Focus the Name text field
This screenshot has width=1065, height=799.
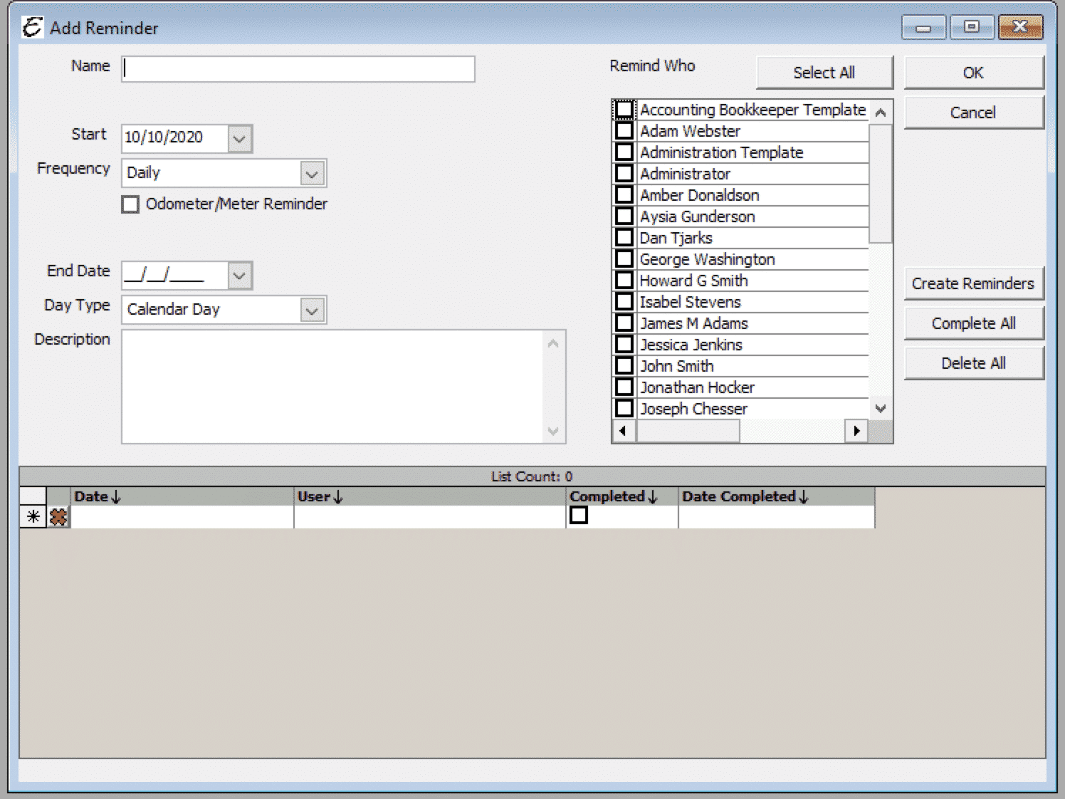click(x=298, y=69)
